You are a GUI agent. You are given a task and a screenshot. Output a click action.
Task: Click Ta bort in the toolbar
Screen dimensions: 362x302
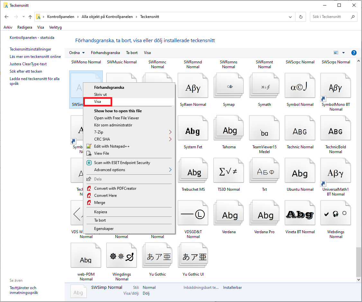131,53
